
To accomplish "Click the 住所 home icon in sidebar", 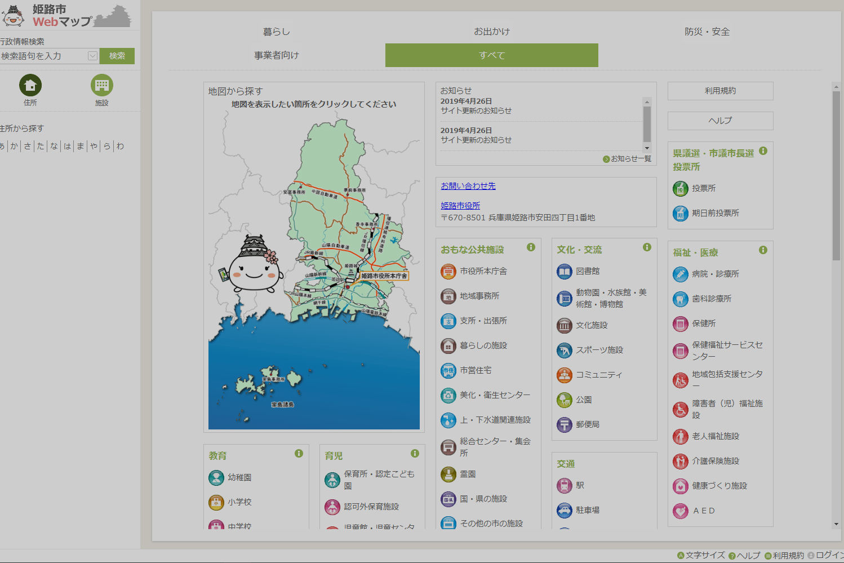I will coord(30,86).
